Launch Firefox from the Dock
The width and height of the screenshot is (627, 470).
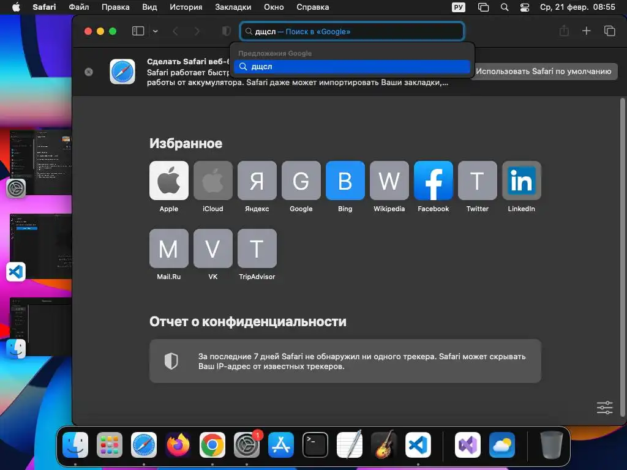click(178, 445)
